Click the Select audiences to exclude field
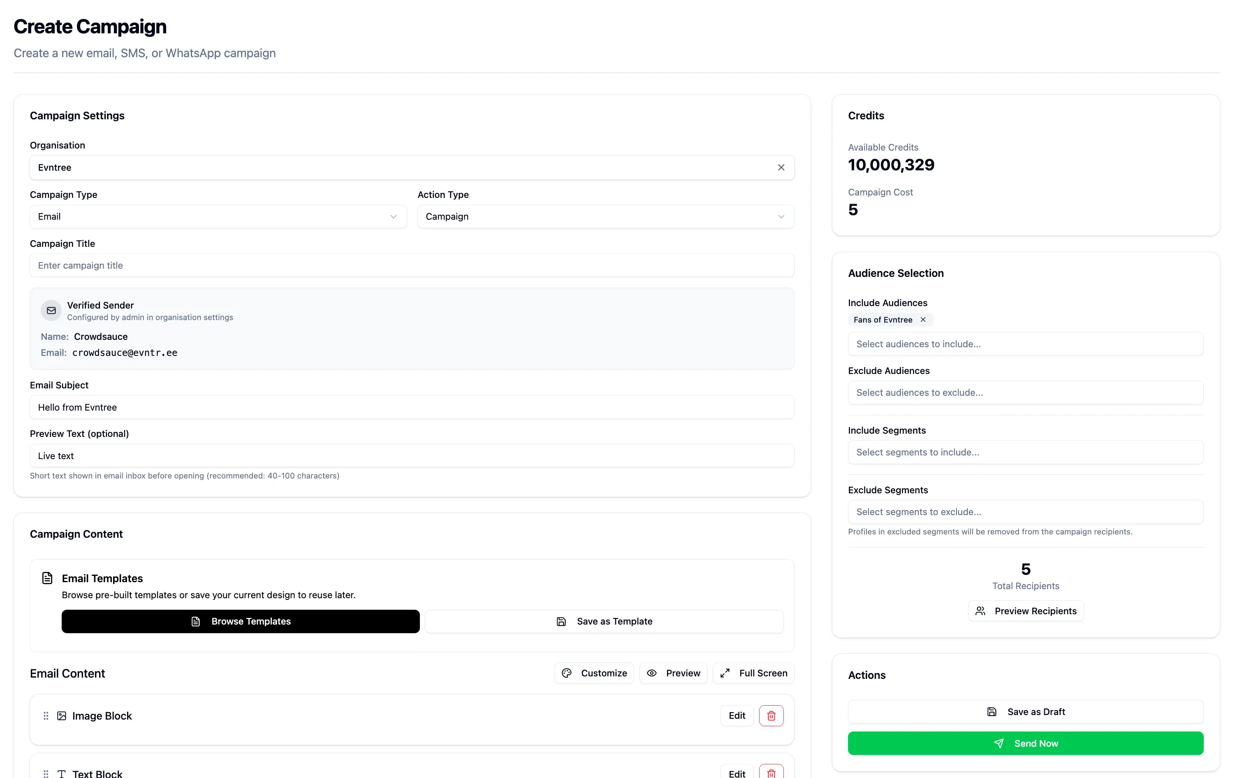This screenshot has width=1235, height=778. tap(1025, 392)
